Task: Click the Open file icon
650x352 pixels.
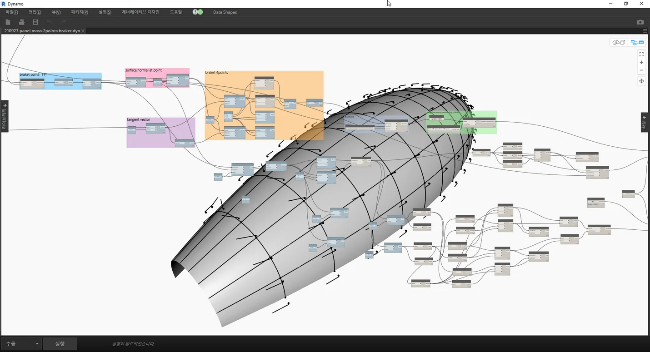Action: click(x=21, y=22)
